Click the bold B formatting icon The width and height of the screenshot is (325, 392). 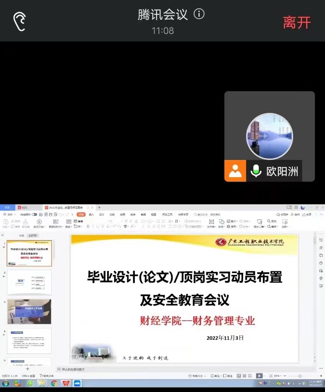coord(88,227)
